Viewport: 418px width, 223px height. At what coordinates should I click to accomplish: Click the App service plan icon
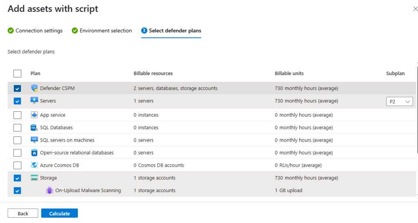coord(34,115)
